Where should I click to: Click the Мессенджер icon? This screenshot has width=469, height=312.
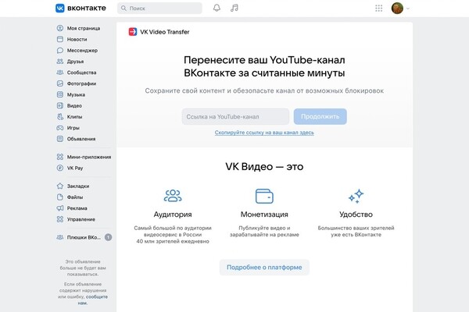tap(60, 50)
